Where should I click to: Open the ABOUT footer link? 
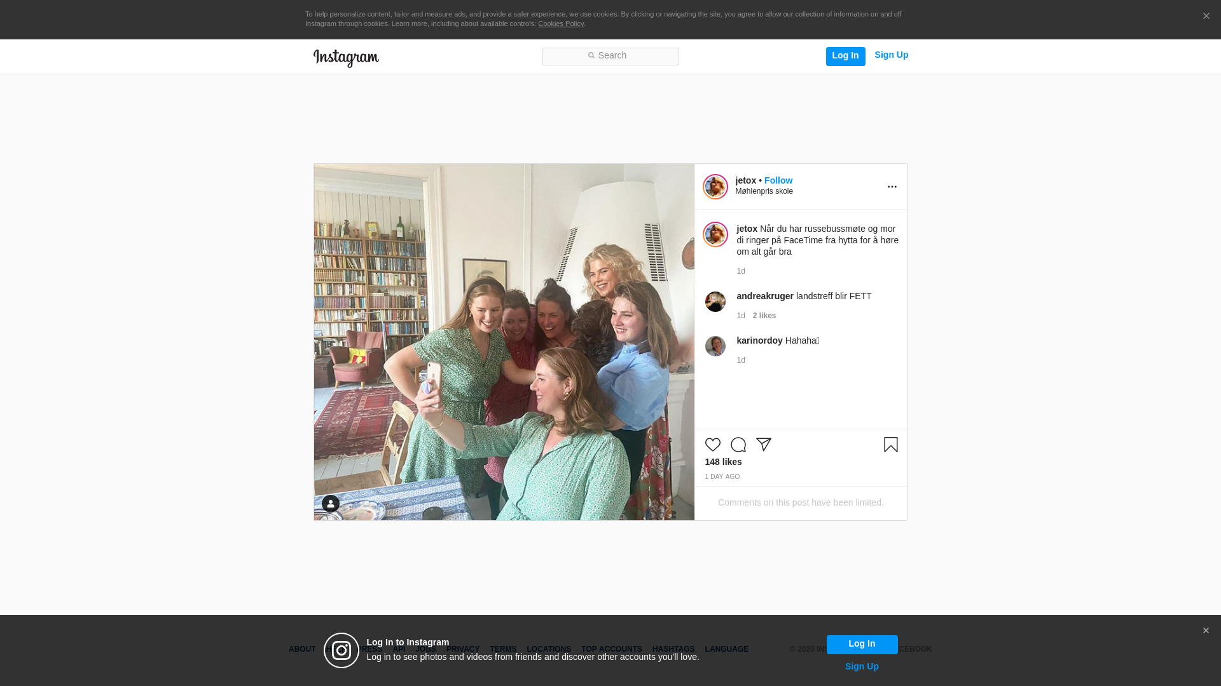point(302,649)
